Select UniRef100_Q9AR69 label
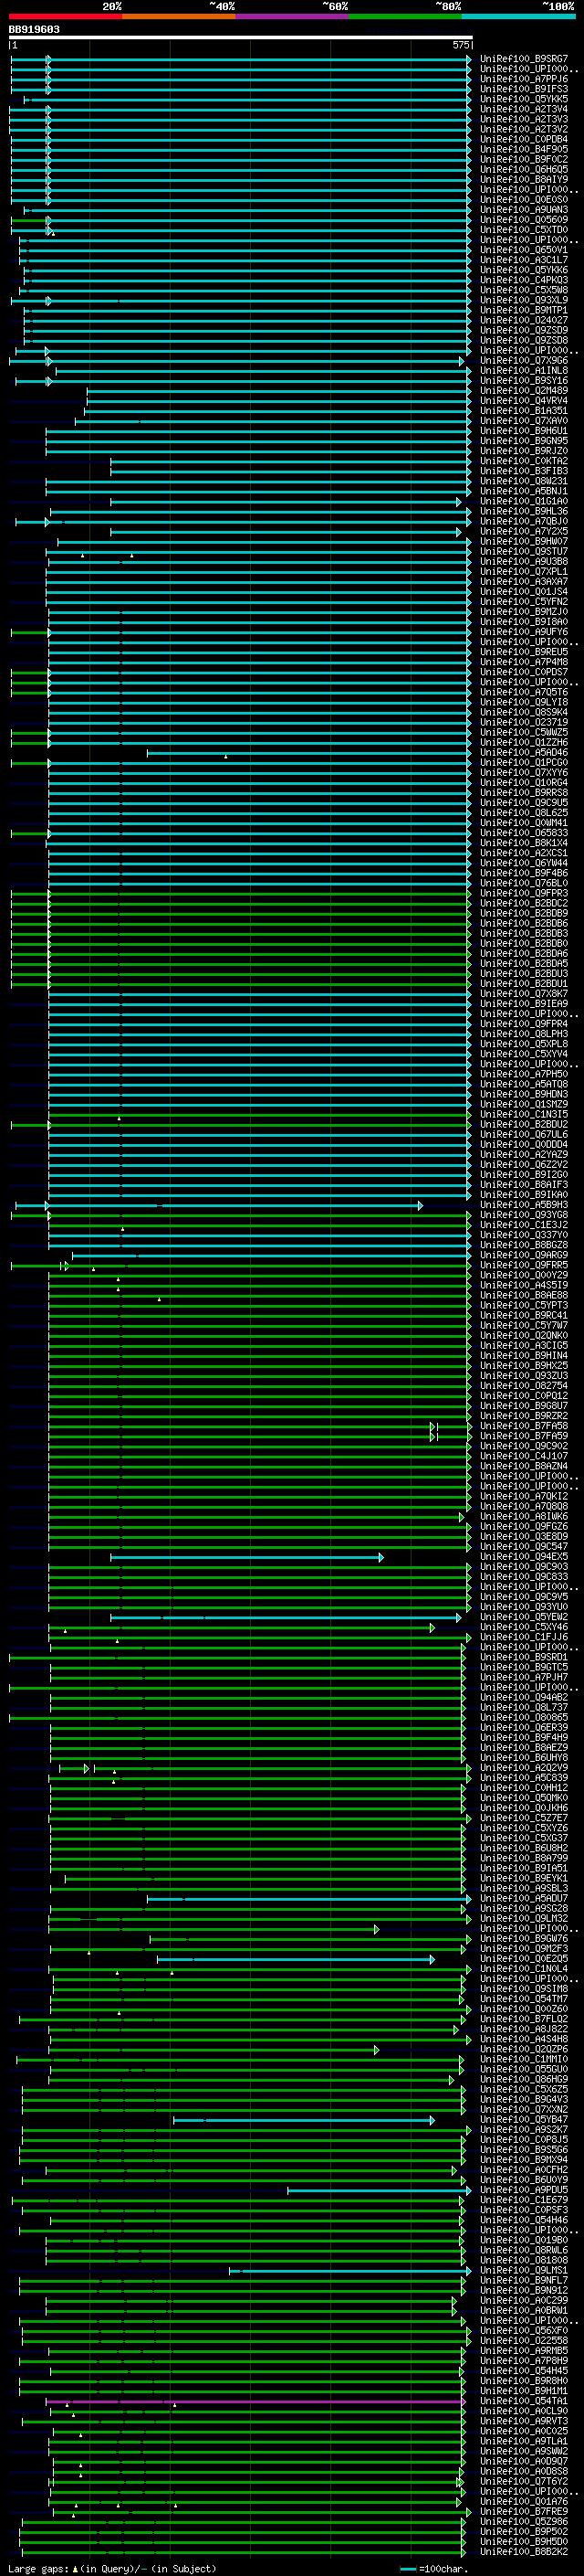 (524, 1254)
